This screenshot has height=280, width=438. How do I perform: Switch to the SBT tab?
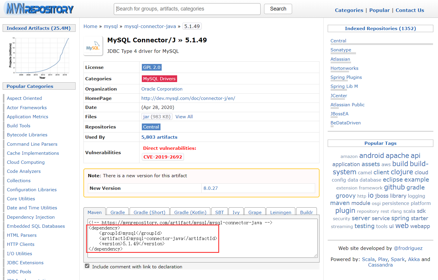pyautogui.click(x=219, y=212)
